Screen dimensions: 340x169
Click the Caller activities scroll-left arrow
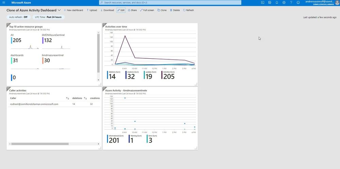coord(10,144)
